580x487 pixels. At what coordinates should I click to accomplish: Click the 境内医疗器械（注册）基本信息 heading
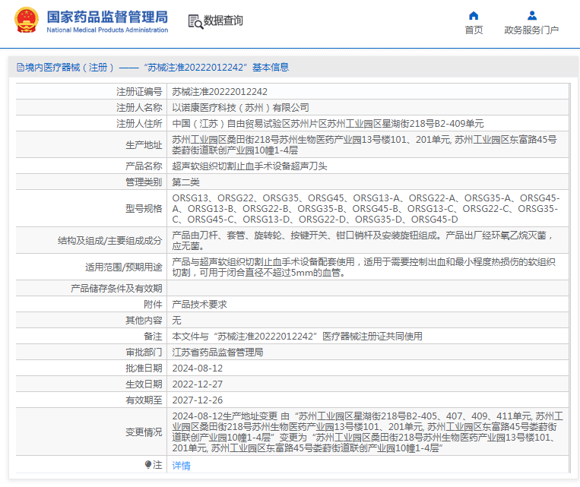153,68
